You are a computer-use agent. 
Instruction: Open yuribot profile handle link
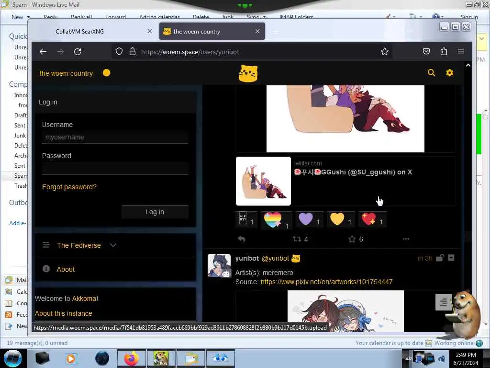click(x=275, y=258)
